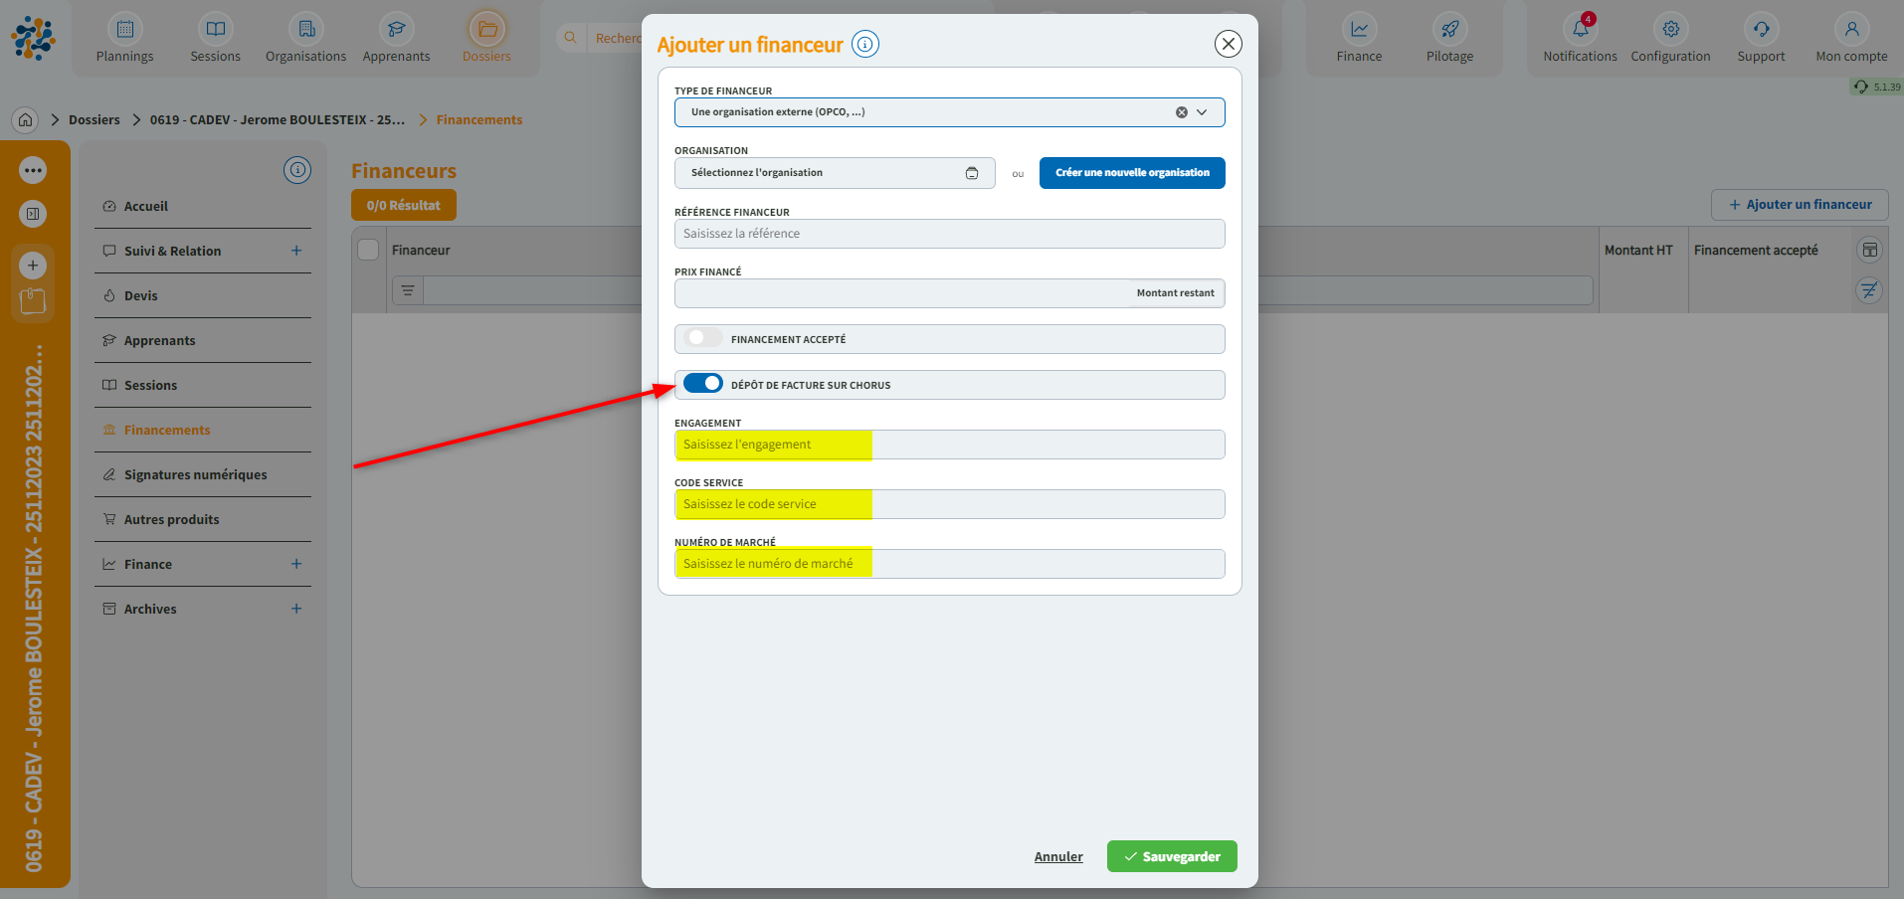Click Créer une nouvelle organisation button
The image size is (1904, 899).
[1132, 173]
